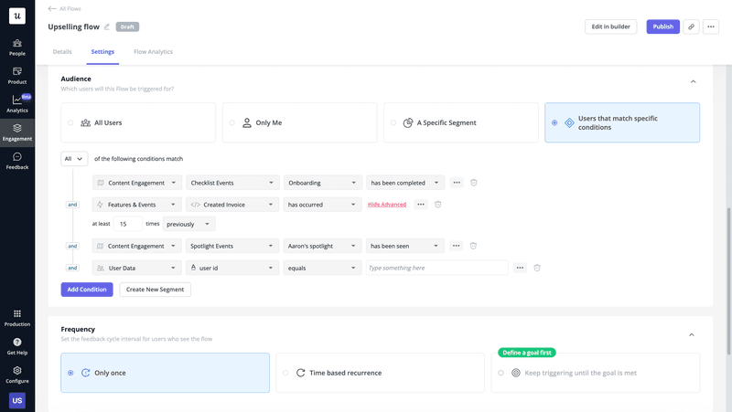The image size is (732, 412).
Task: Open Configure settings in sidebar
Action: pyautogui.click(x=17, y=375)
